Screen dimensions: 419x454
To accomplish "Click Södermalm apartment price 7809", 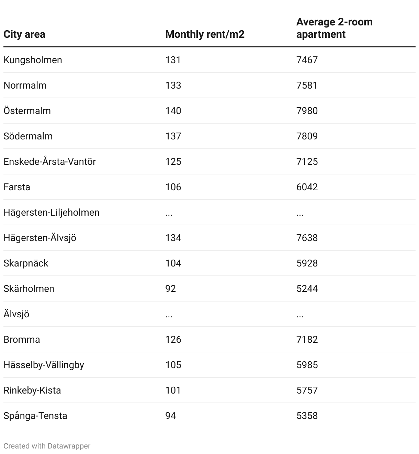I will [x=307, y=136].
